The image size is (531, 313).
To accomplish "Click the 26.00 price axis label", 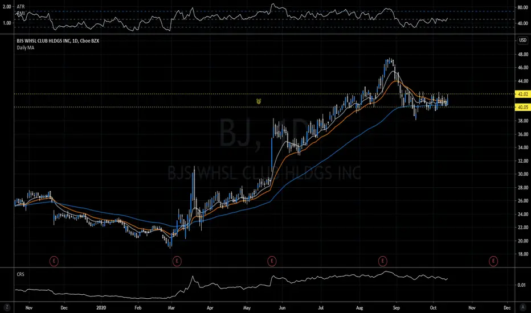I will pos(523,201).
